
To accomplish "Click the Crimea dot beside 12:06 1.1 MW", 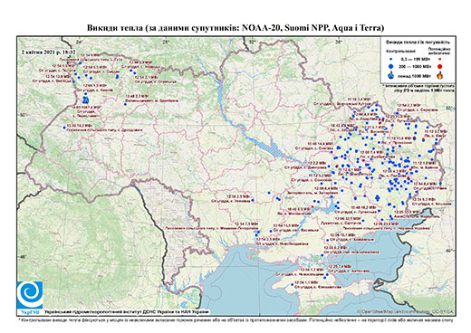I will (292, 284).
